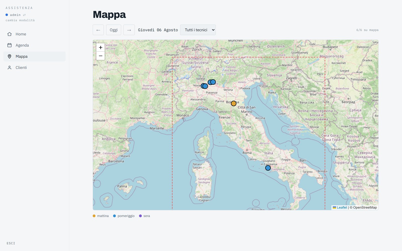402x251 pixels.
Task: Open the Home menu item
Action: tap(34, 34)
